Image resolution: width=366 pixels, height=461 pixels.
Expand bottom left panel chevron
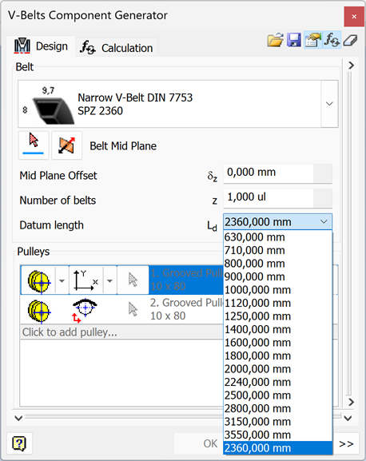click(x=18, y=418)
